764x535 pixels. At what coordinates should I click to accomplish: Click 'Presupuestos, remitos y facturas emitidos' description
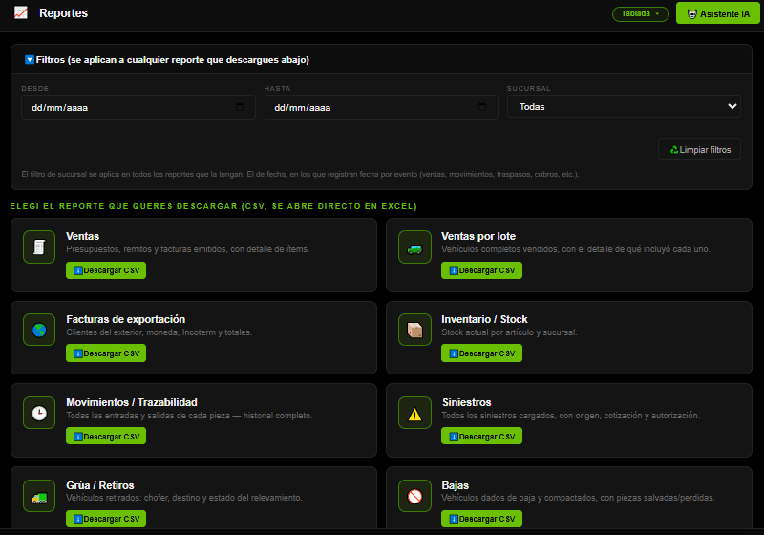(187, 249)
